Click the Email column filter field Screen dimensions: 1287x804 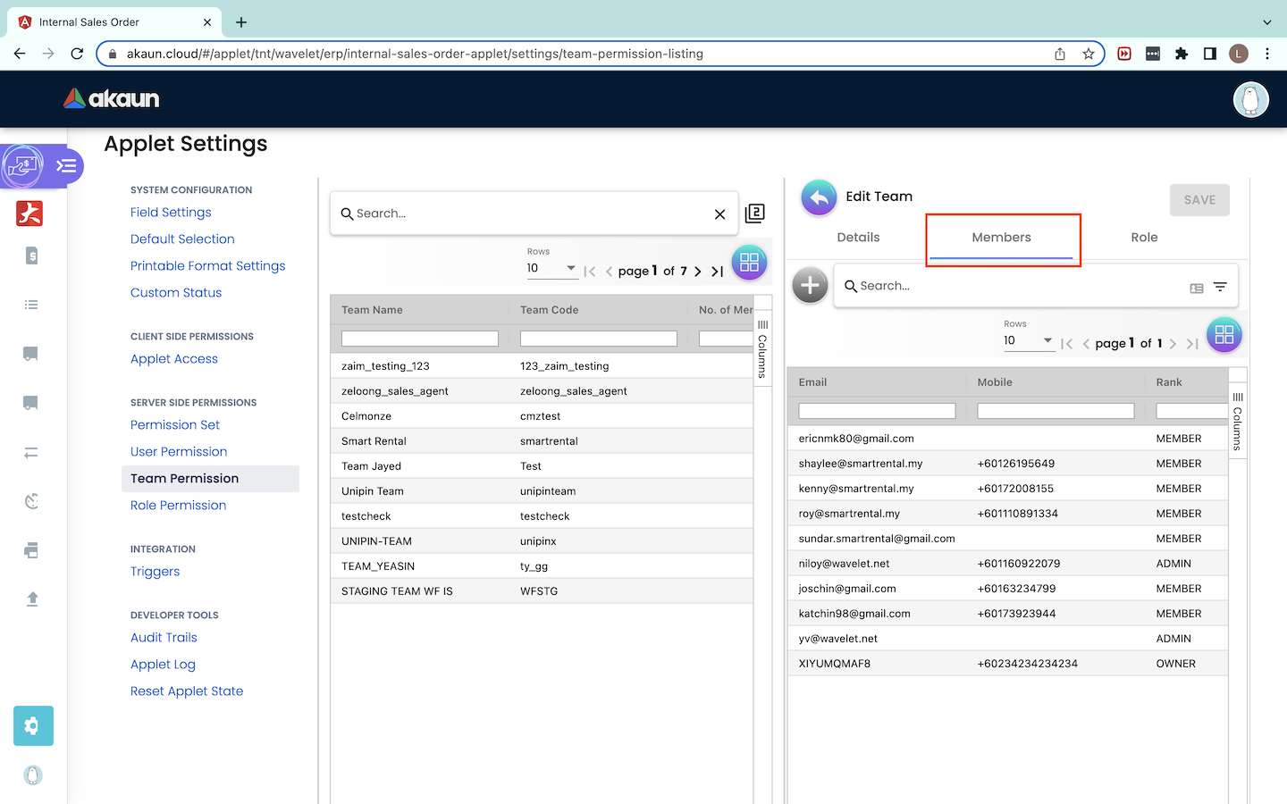coord(876,411)
